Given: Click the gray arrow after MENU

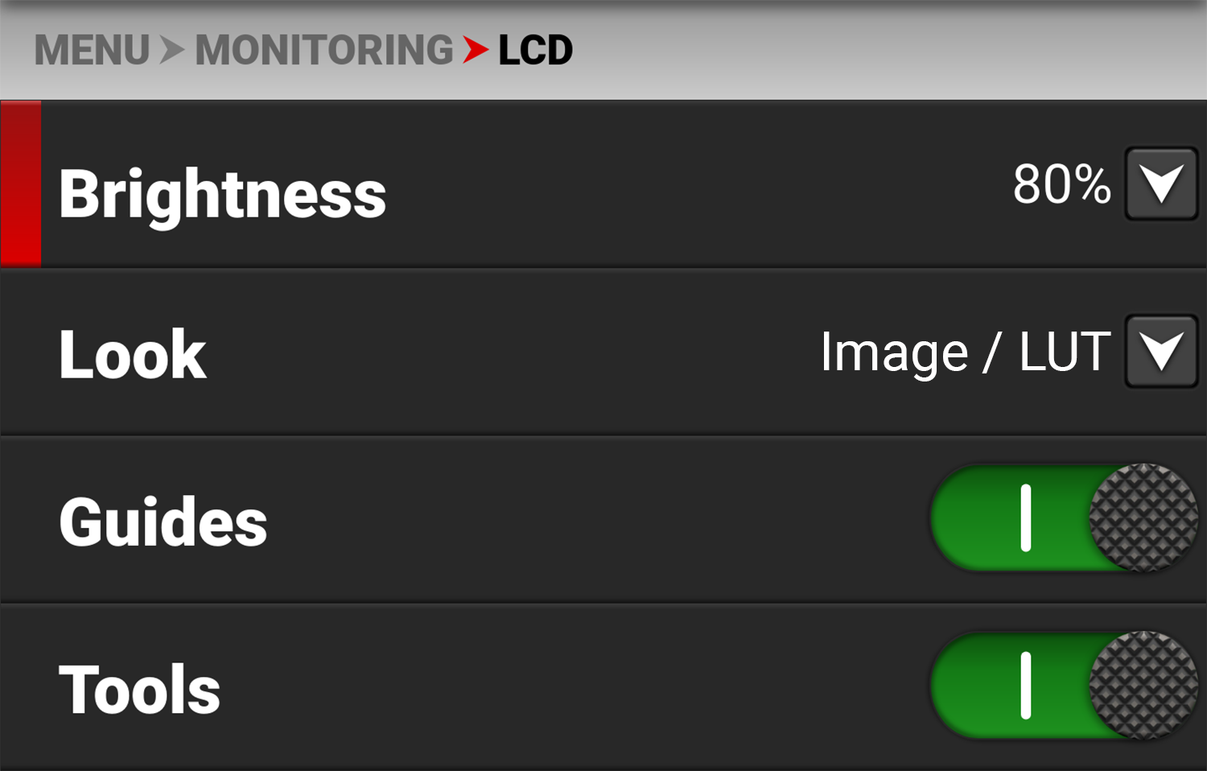Looking at the screenshot, I should click(171, 50).
